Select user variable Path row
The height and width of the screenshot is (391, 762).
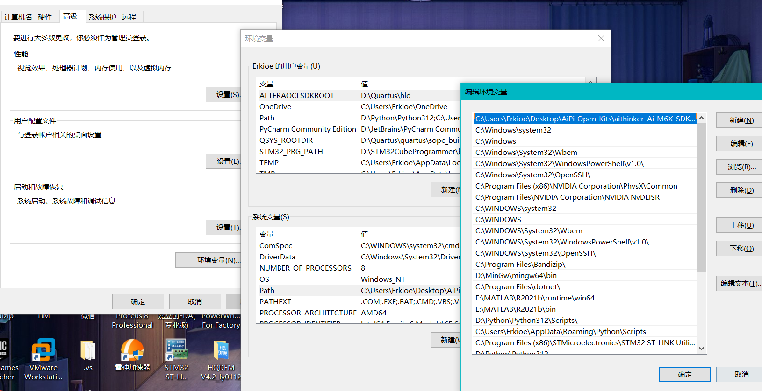click(359, 118)
